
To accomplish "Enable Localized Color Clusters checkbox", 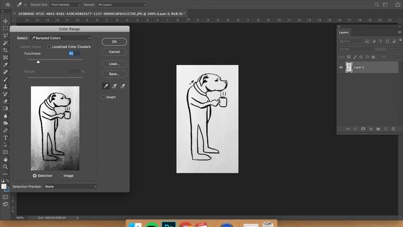I will [49, 47].
